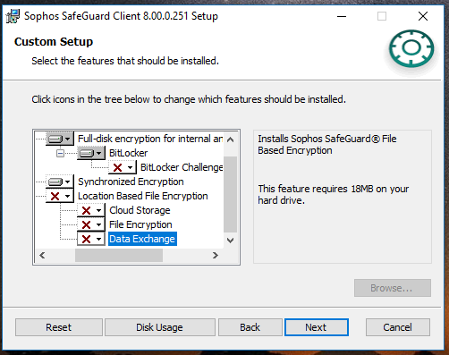
Task: Open BitLocker Challenge feature state dropdown
Action: pyautogui.click(x=123, y=167)
